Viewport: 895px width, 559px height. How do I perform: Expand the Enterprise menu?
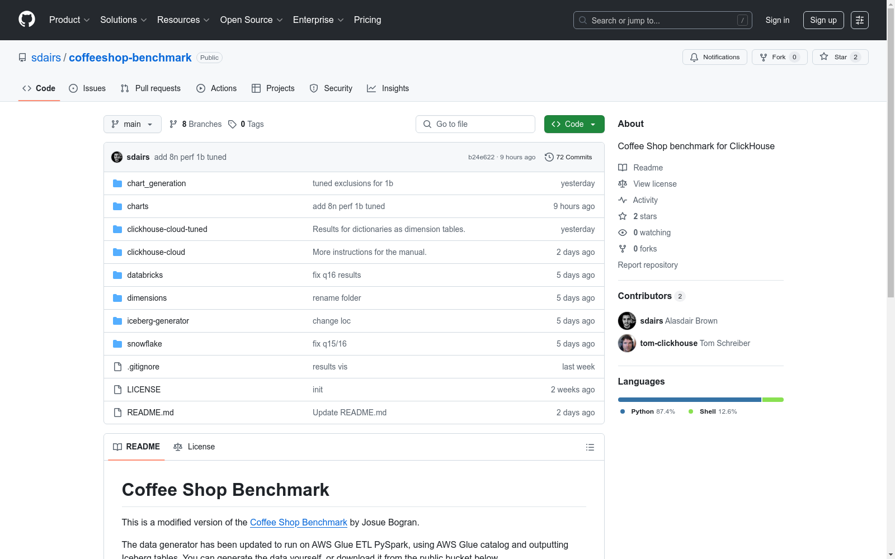318,20
